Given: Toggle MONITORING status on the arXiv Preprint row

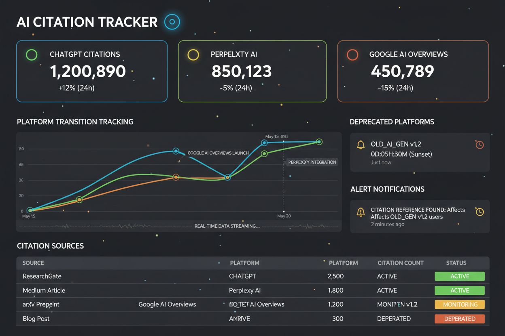Looking at the screenshot, I should [459, 304].
